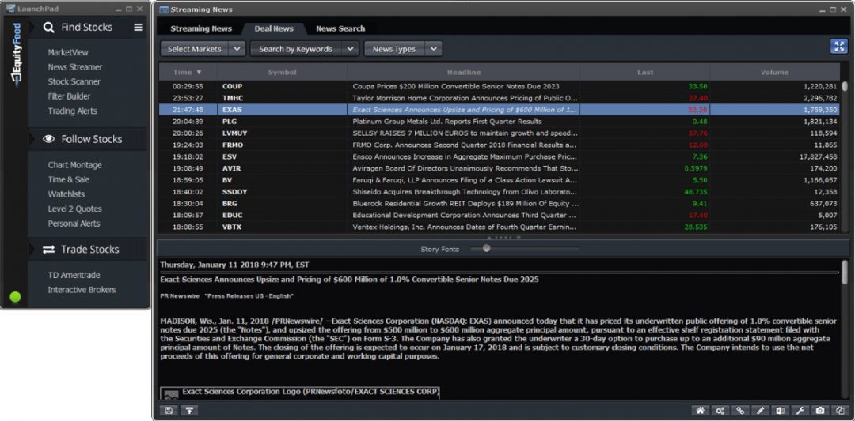Click the chain link icon
Viewport: 855px width, 421px height.
tap(740, 411)
